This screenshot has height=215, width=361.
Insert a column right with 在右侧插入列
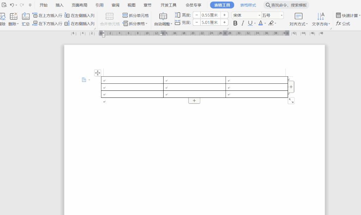click(x=80, y=24)
